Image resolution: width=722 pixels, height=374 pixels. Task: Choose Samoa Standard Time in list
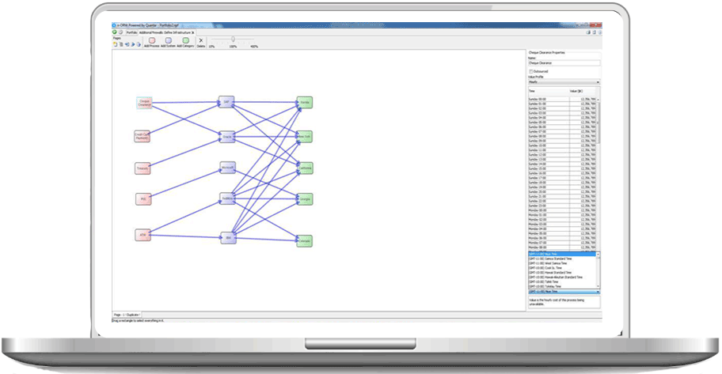(x=562, y=259)
